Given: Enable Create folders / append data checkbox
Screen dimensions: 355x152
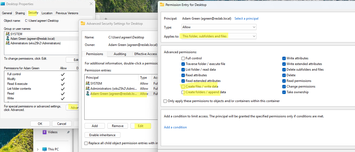Looking at the screenshot, I should [x=183, y=92].
